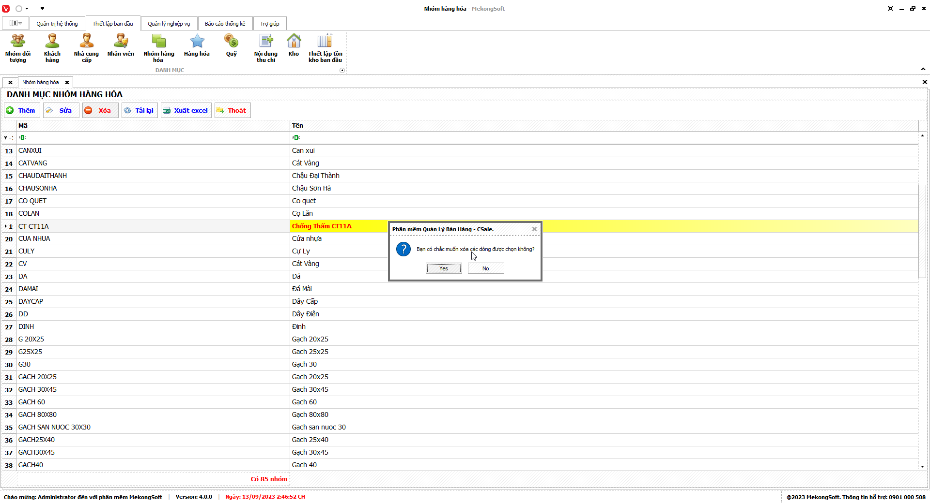Click the filter icon in the Tên column
Image resolution: width=930 pixels, height=503 pixels.
point(296,138)
